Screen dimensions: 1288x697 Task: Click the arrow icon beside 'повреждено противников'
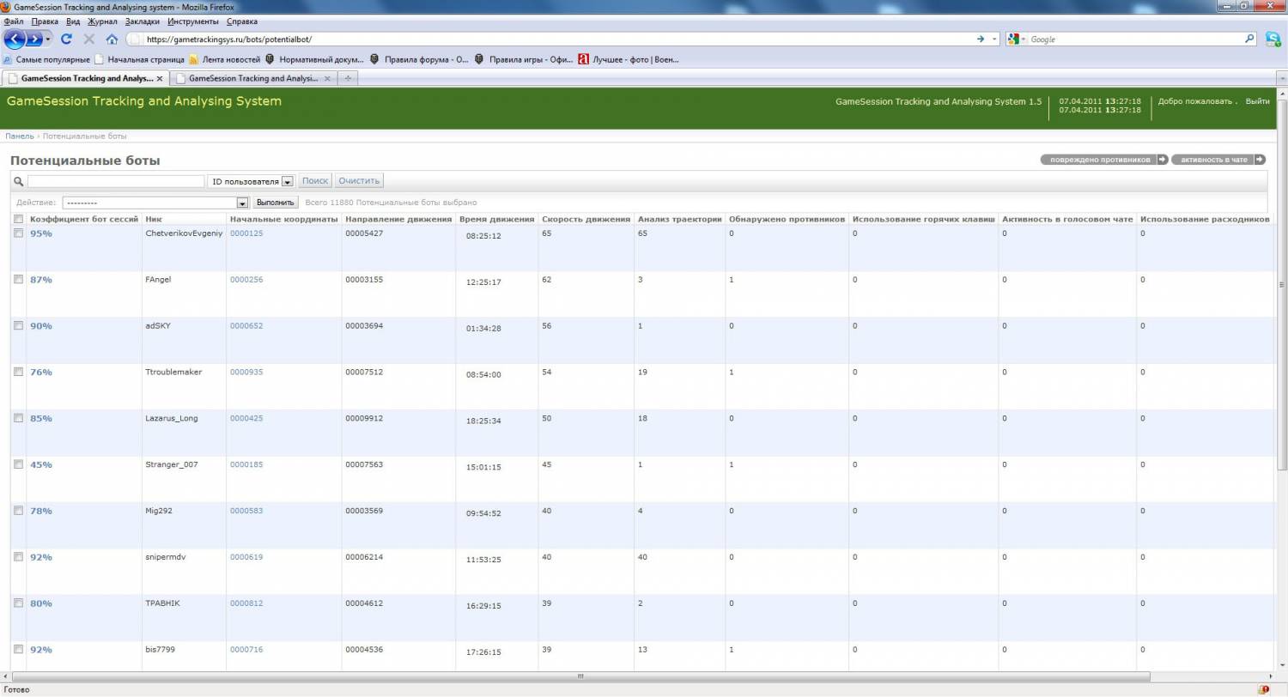(x=1163, y=159)
